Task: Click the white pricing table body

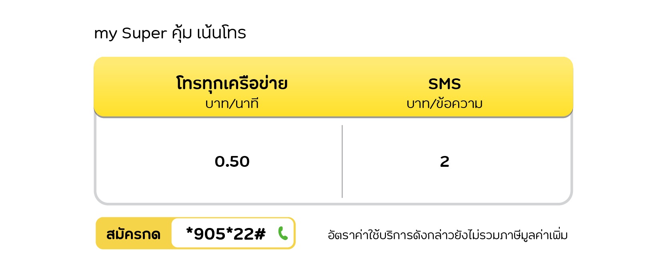Action: [x=333, y=161]
